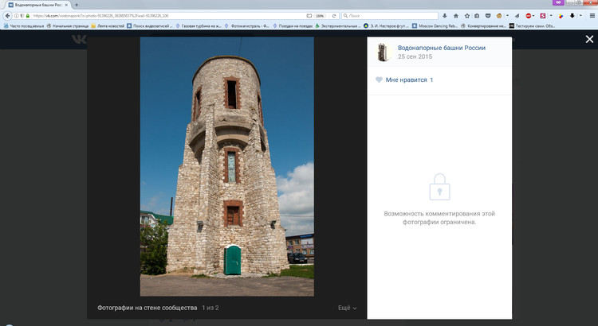Click the orange round extension icon
598x326 pixels.
(x=499, y=16)
